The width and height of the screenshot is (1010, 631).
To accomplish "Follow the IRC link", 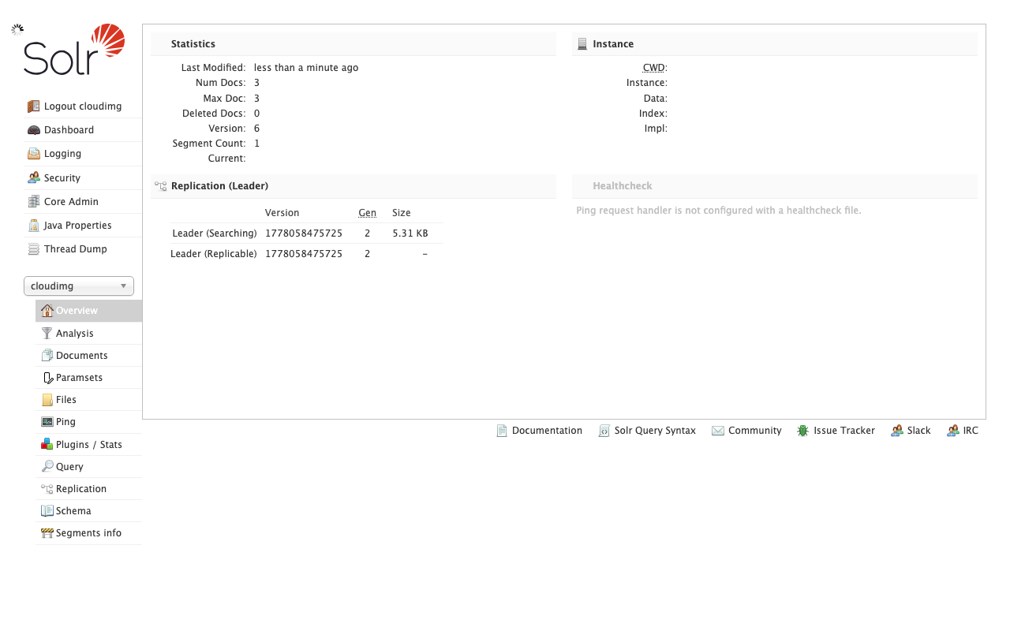I will tap(963, 431).
